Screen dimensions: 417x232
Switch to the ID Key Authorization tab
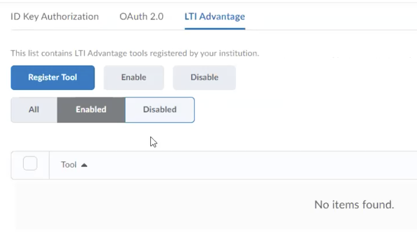54,17
